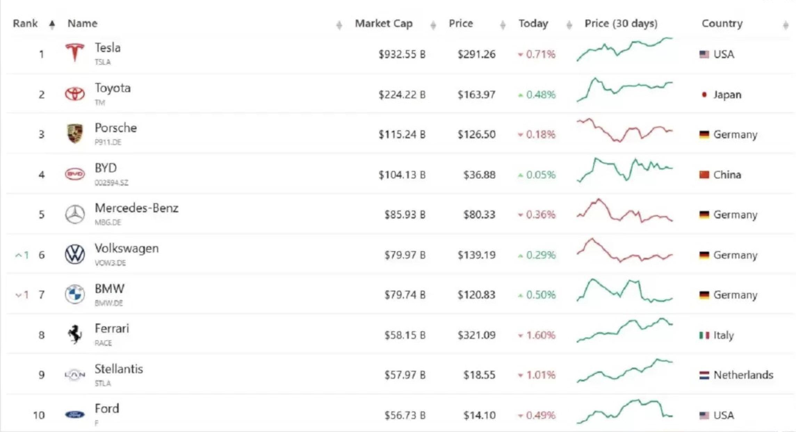796x432 pixels.
Task: Click the Ford oval logo
Action: pos(75,415)
